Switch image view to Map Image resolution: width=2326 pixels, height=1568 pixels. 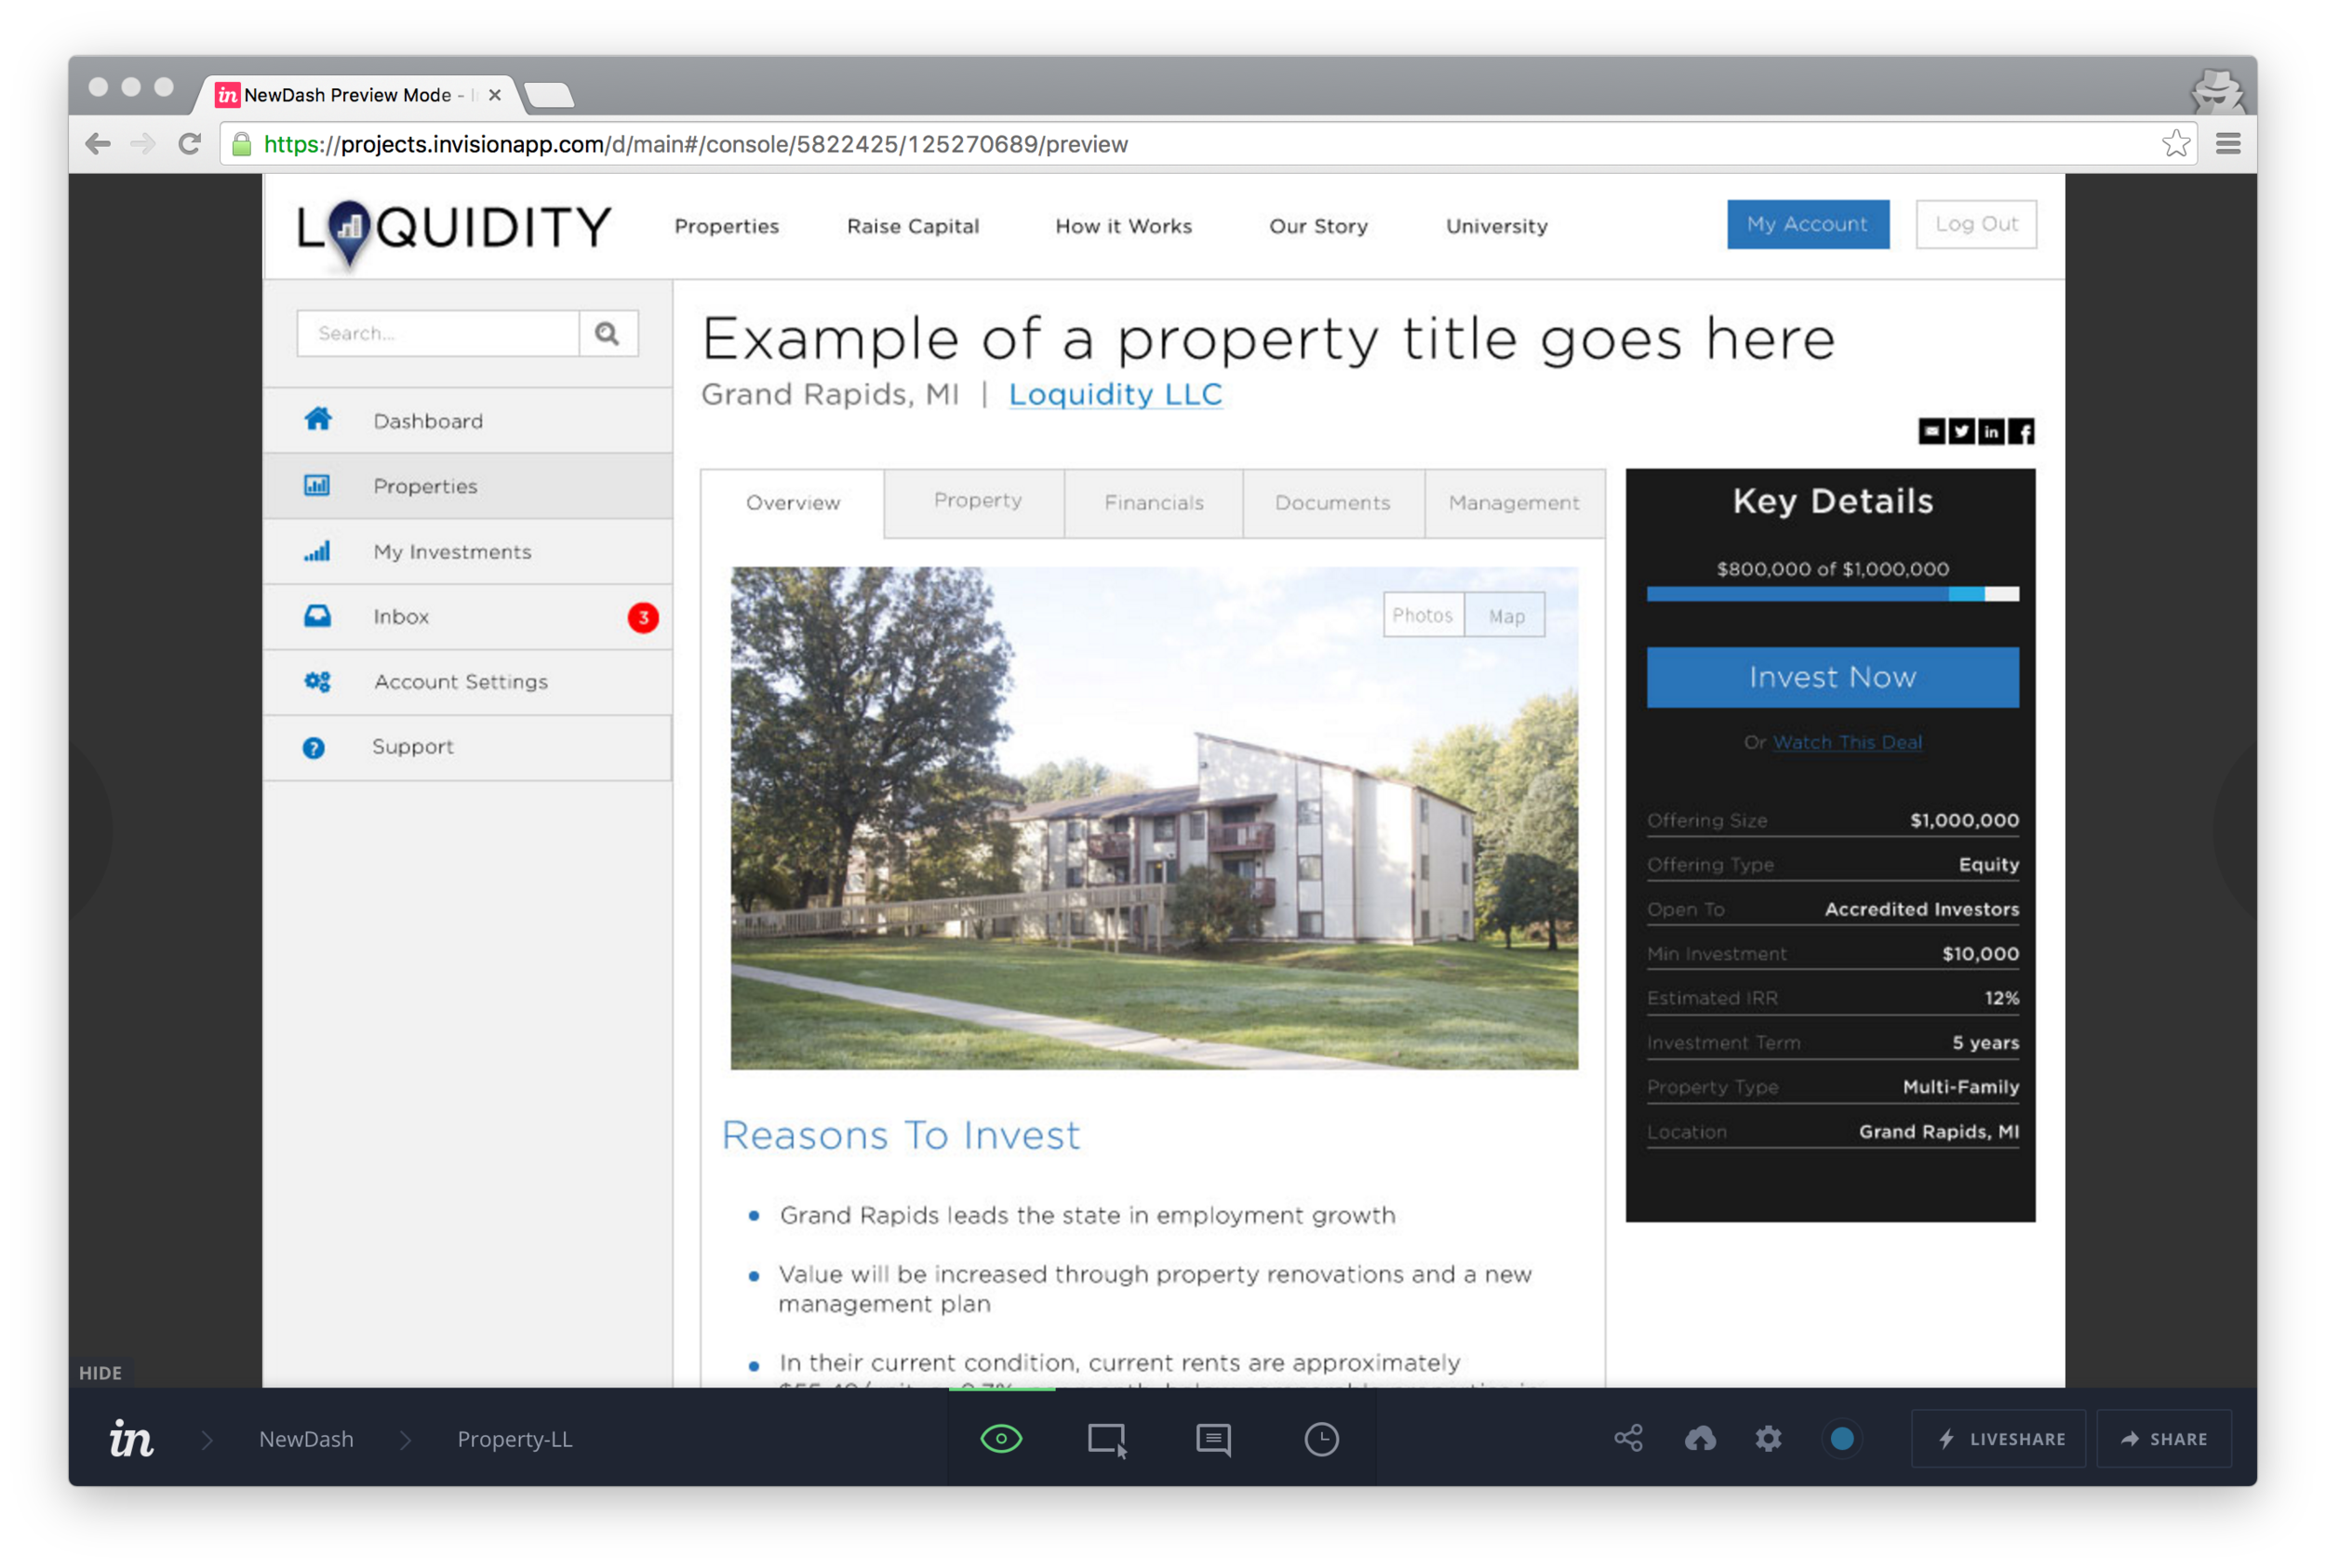pos(1505,615)
